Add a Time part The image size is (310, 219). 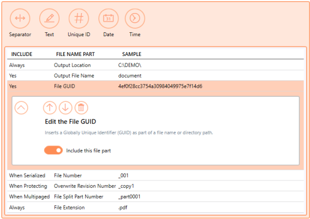(135, 18)
